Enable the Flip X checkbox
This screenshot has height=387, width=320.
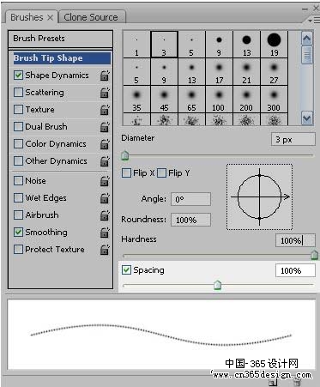click(126, 173)
